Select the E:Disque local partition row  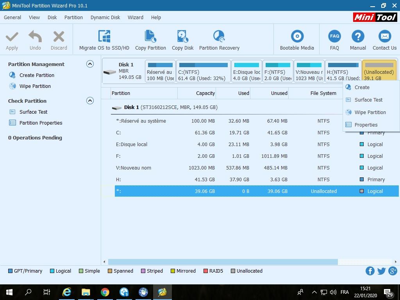click(257, 145)
